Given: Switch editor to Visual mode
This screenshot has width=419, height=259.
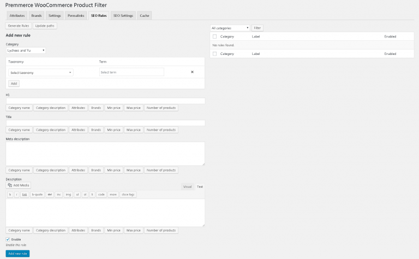Looking at the screenshot, I should point(187,187).
